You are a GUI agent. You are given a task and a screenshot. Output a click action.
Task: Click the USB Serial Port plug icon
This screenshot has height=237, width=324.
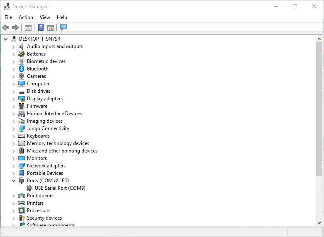tap(29, 188)
